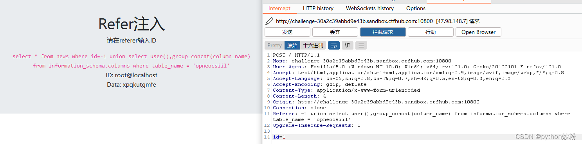The width and height of the screenshot is (582, 144).
Task: Click the Accept-Encoding header line
Action: tap(320, 84)
